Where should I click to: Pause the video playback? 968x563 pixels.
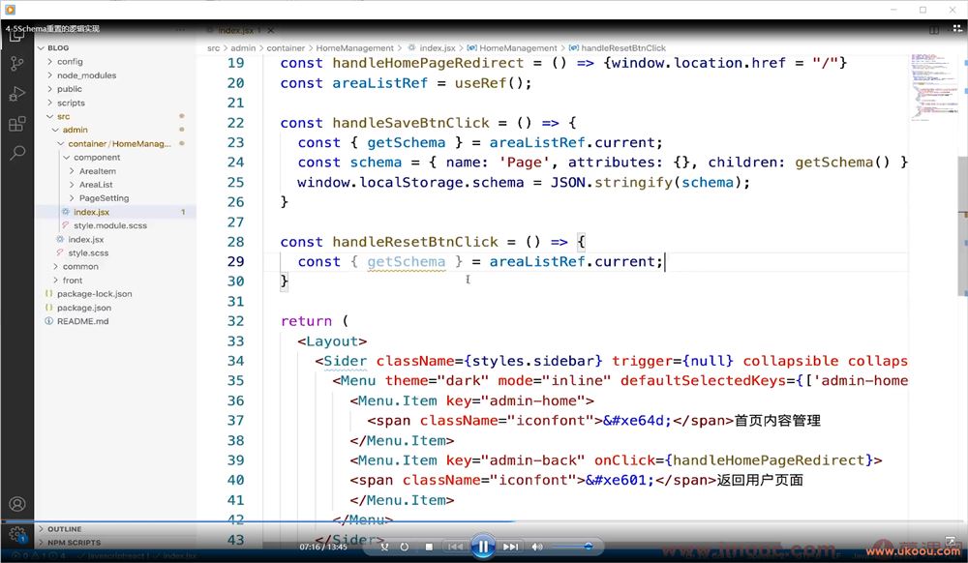coord(482,547)
